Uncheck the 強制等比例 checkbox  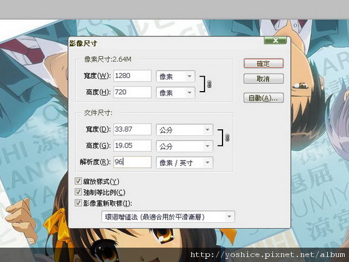(78, 192)
